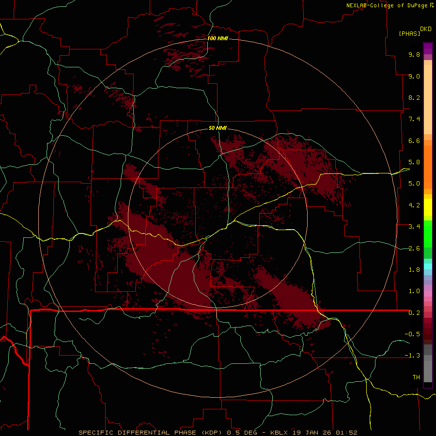Click the 1.0 scale value
The image size is (436, 436).
(x=414, y=291)
